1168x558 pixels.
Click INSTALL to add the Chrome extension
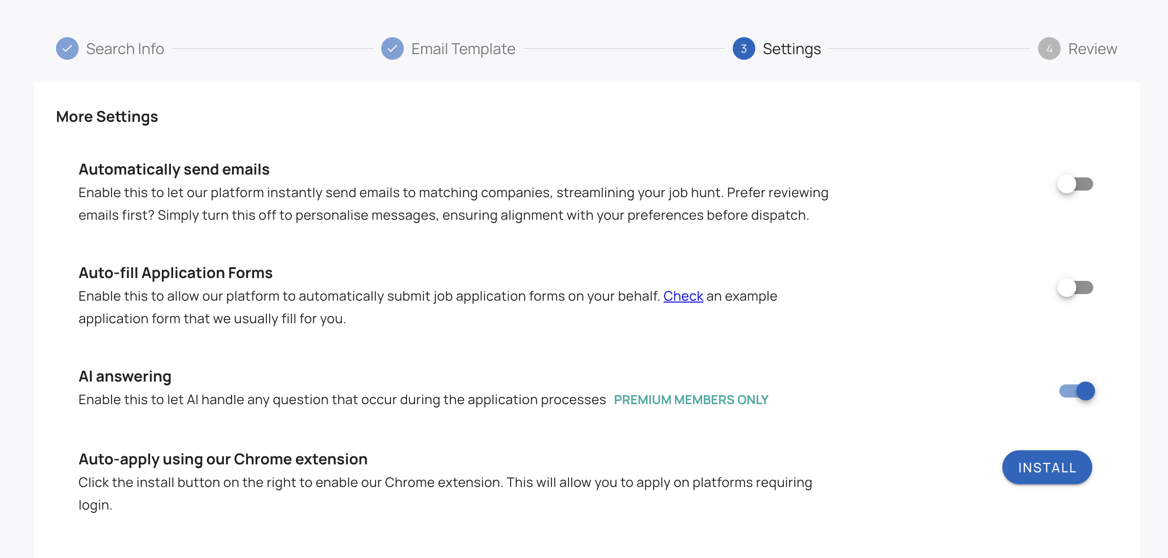click(x=1047, y=467)
